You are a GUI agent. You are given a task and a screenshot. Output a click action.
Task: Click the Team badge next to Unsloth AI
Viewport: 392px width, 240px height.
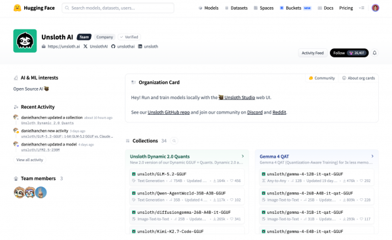[84, 37]
